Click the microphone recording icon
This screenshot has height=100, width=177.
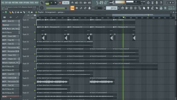(x=157, y=3)
